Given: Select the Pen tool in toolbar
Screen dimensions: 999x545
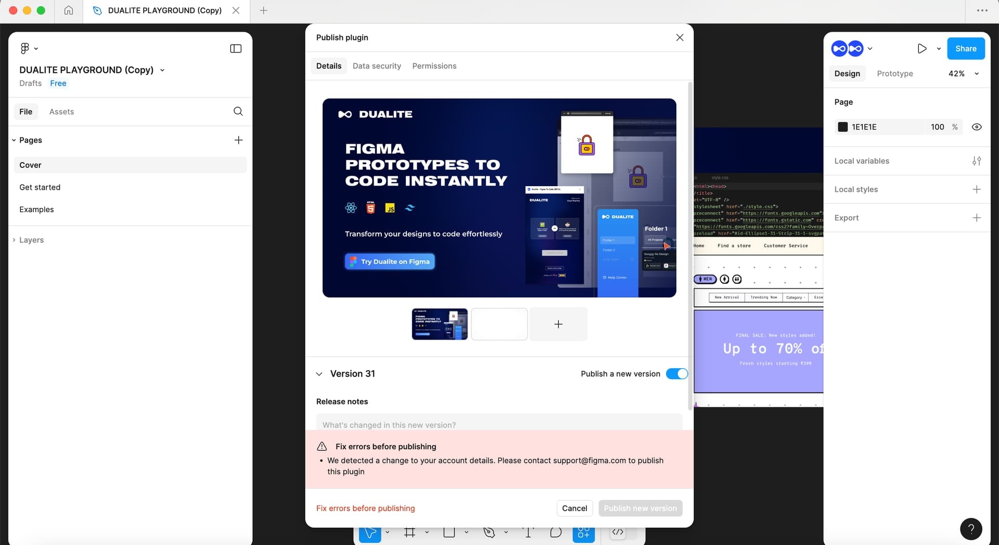Looking at the screenshot, I should click(x=489, y=533).
